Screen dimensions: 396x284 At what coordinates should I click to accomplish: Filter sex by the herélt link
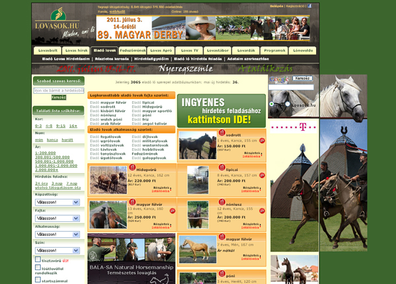pyautogui.click(x=67, y=140)
